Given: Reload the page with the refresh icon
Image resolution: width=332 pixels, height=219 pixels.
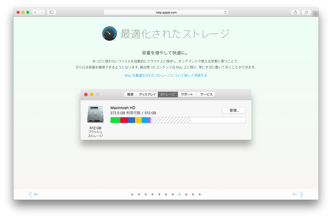Looking at the screenshot, I should [x=225, y=12].
